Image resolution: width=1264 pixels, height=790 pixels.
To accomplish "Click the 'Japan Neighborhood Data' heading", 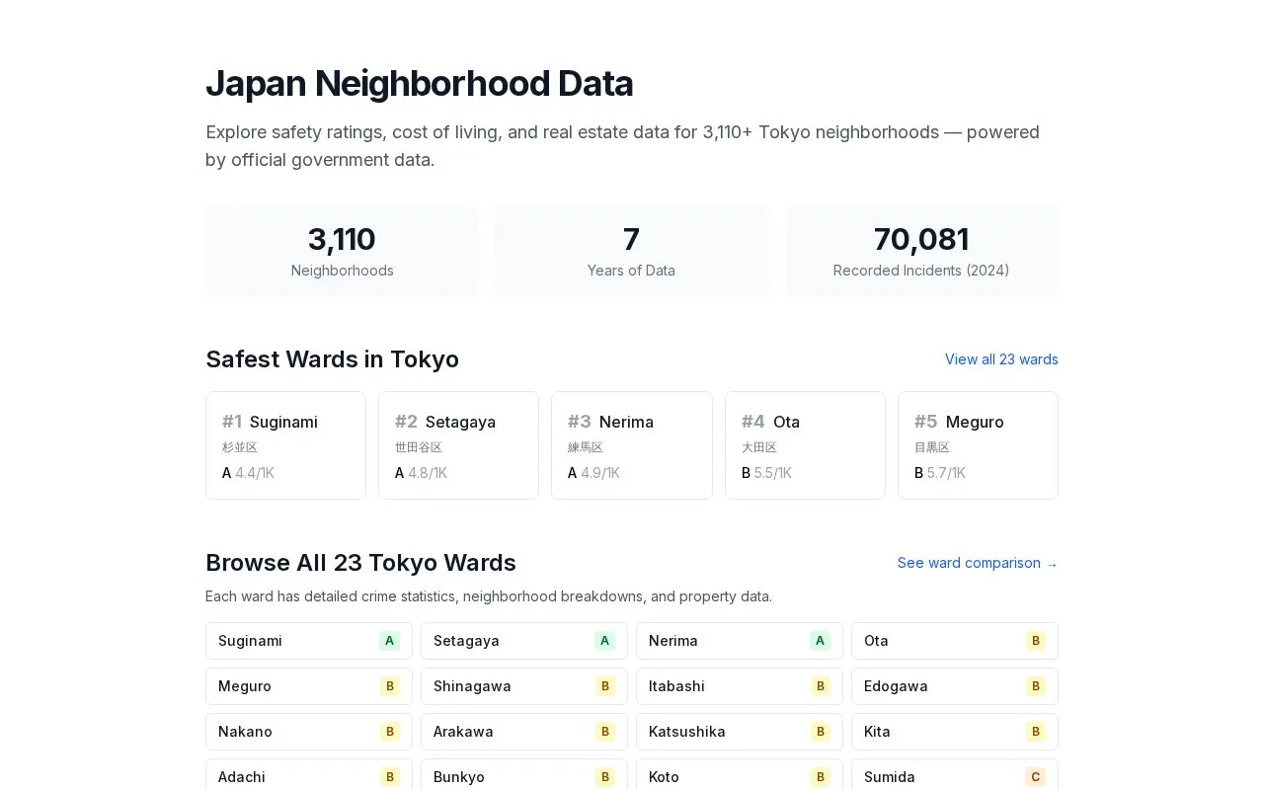I will click(420, 84).
